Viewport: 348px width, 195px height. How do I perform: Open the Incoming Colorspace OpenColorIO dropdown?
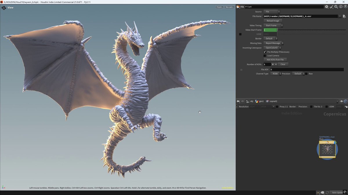click(x=273, y=48)
